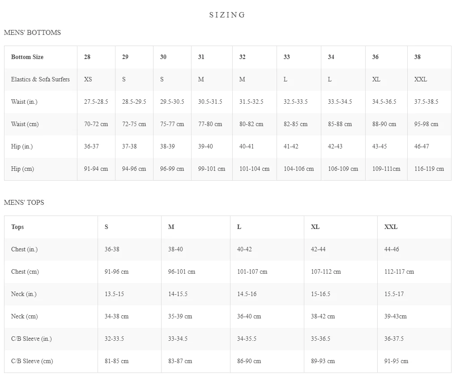
Task: Click the C/B Sleeve (in.) row label
Action: coord(31,339)
